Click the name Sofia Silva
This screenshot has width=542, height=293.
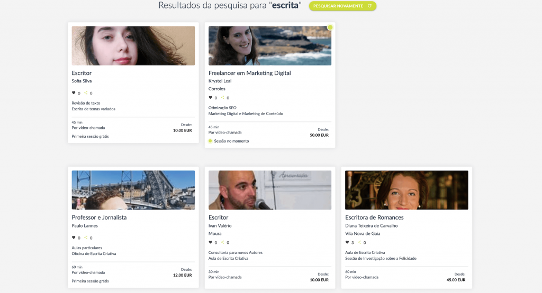[x=82, y=81]
